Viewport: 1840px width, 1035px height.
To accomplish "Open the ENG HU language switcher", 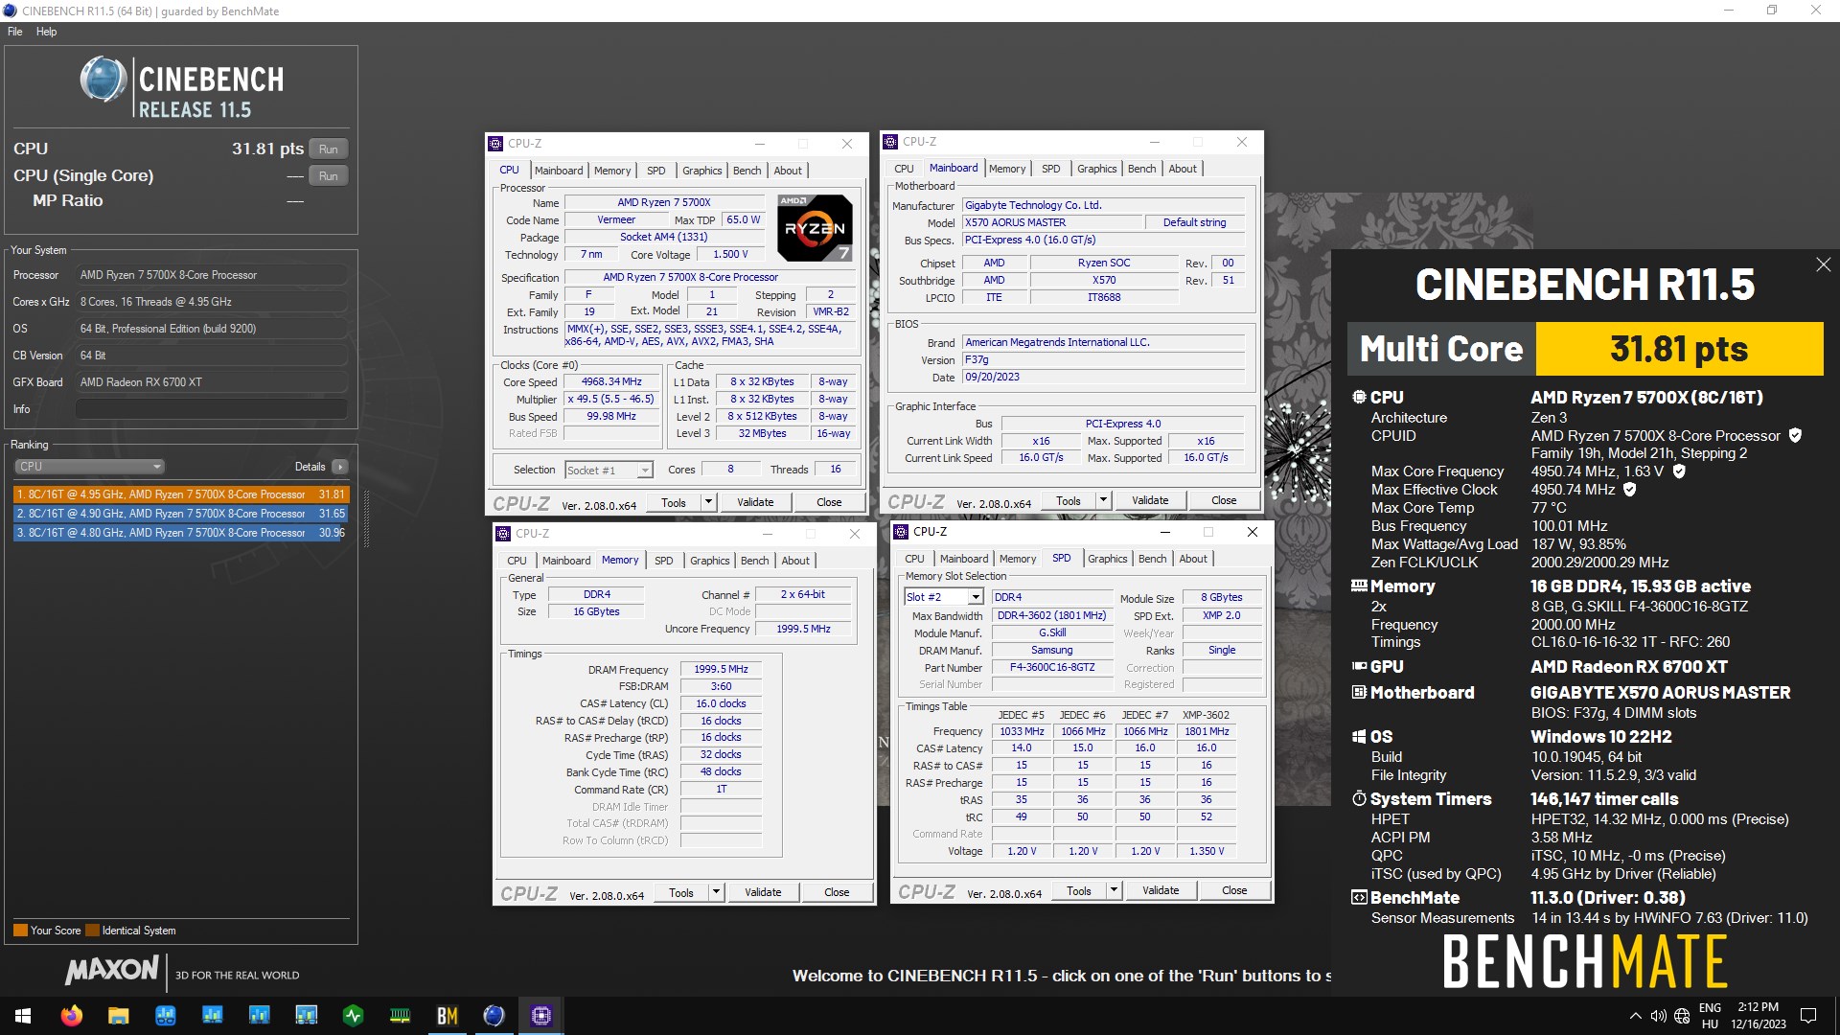I will tap(1710, 1016).
